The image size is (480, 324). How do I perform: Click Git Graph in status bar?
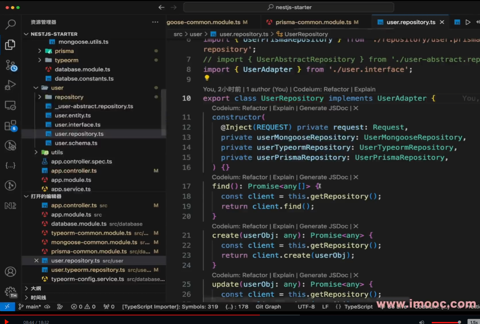268,306
